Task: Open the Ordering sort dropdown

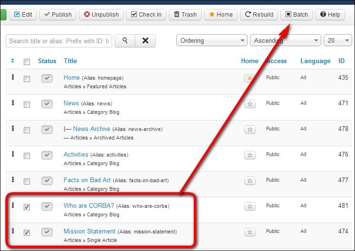Action: point(212,41)
